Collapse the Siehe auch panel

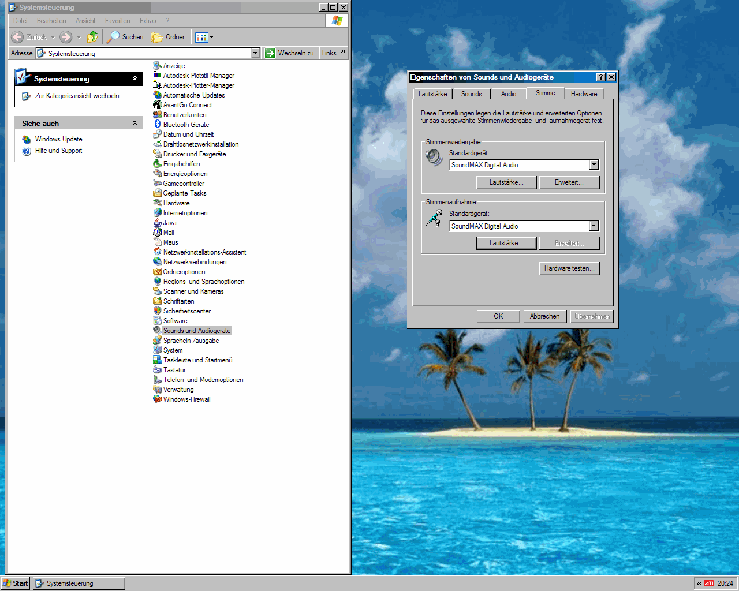pyautogui.click(x=135, y=123)
